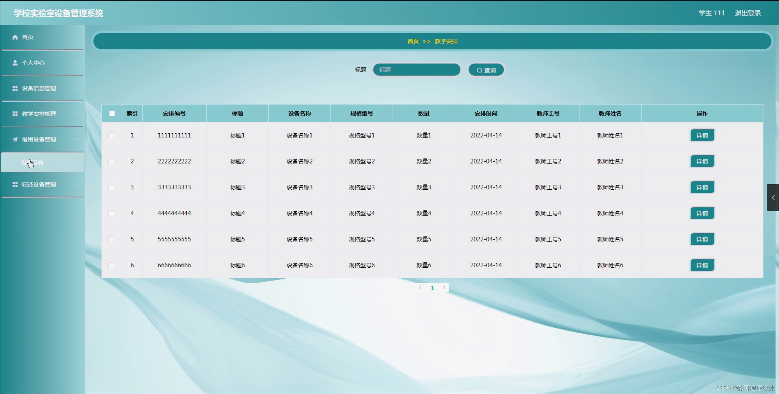Go to next page arrow in pagination
The height and width of the screenshot is (394, 779).
point(444,287)
